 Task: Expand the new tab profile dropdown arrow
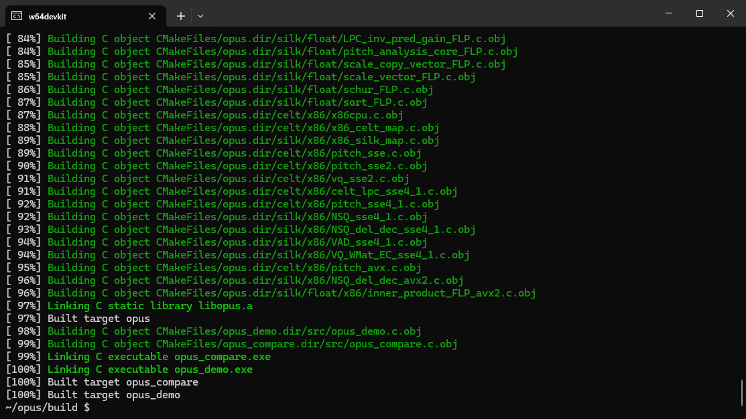point(200,16)
